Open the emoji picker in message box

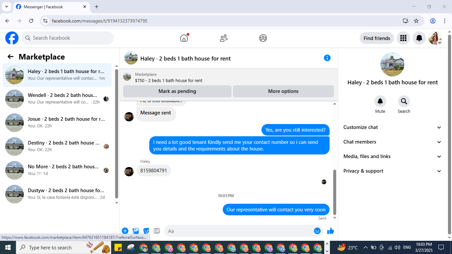click(x=317, y=231)
